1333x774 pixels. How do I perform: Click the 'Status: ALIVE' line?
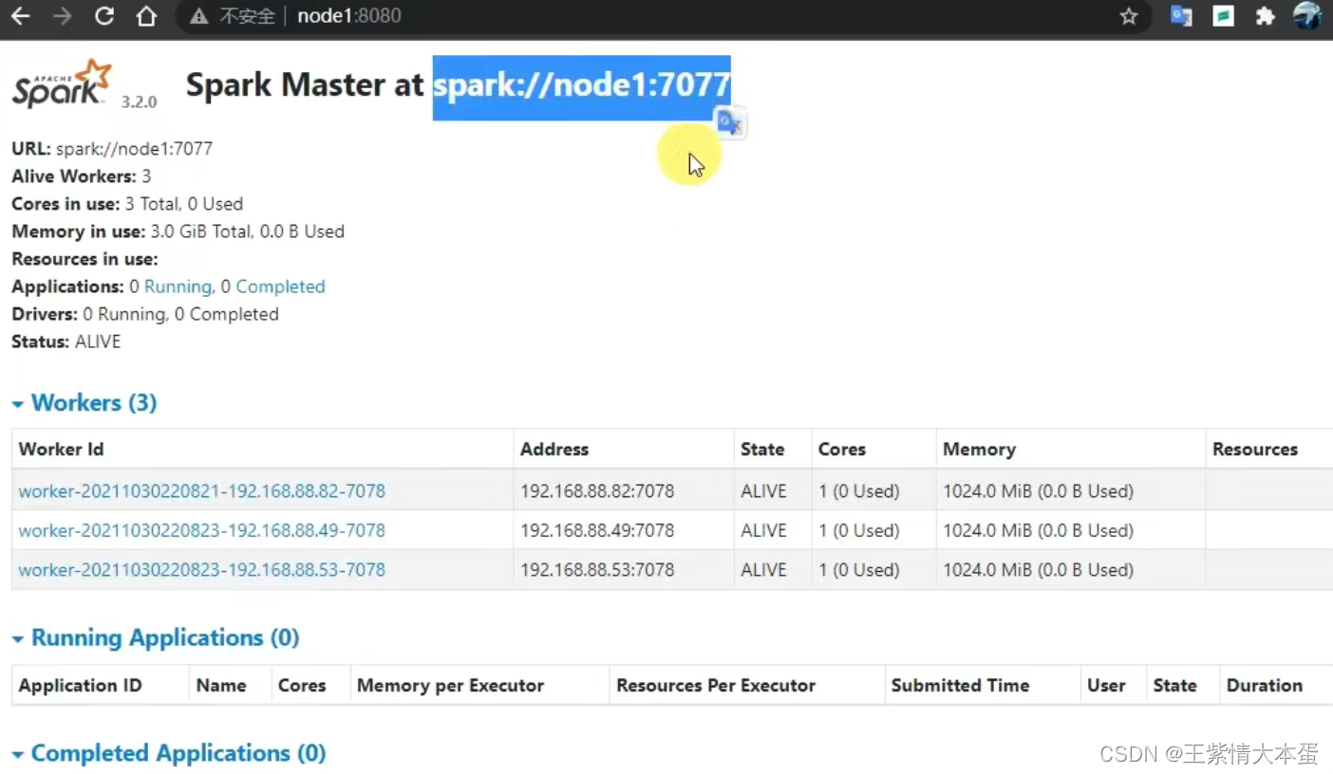(x=66, y=341)
